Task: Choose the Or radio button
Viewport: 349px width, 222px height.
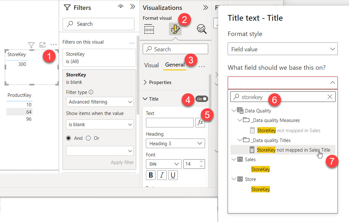Action: [x=88, y=138]
